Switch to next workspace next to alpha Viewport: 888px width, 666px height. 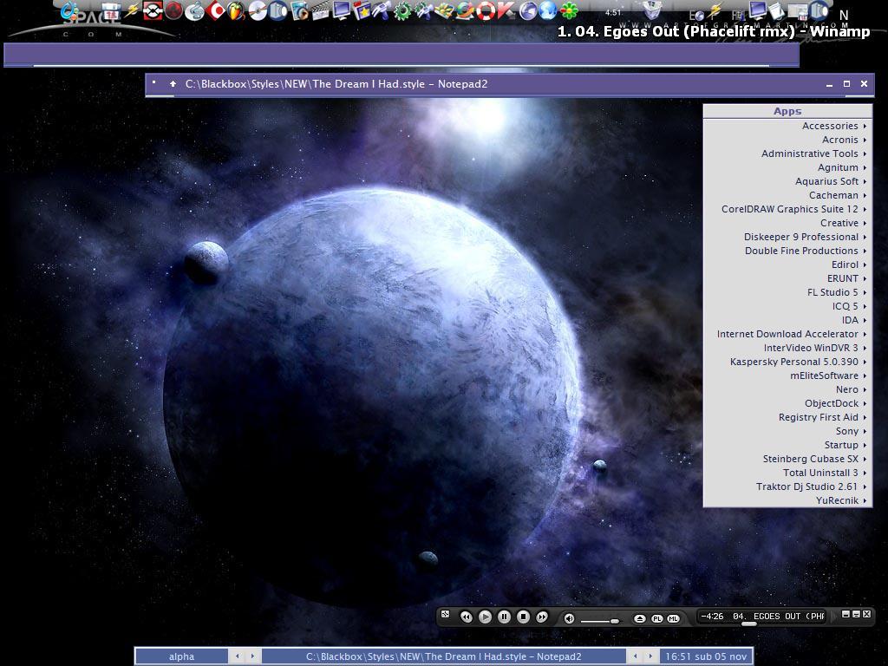pyautogui.click(x=252, y=657)
